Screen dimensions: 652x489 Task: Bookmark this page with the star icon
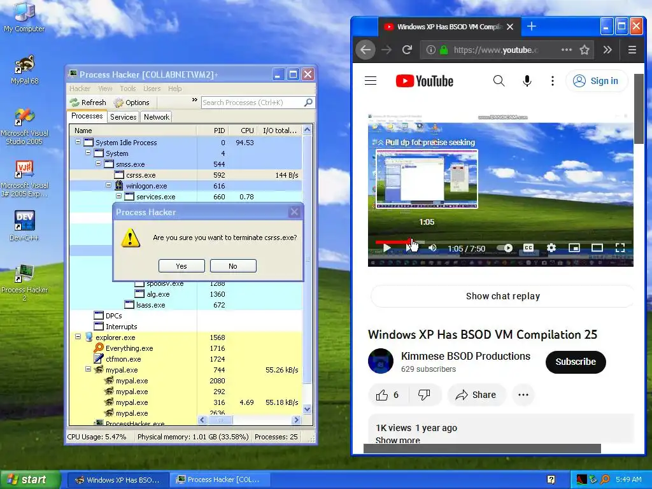pos(585,50)
